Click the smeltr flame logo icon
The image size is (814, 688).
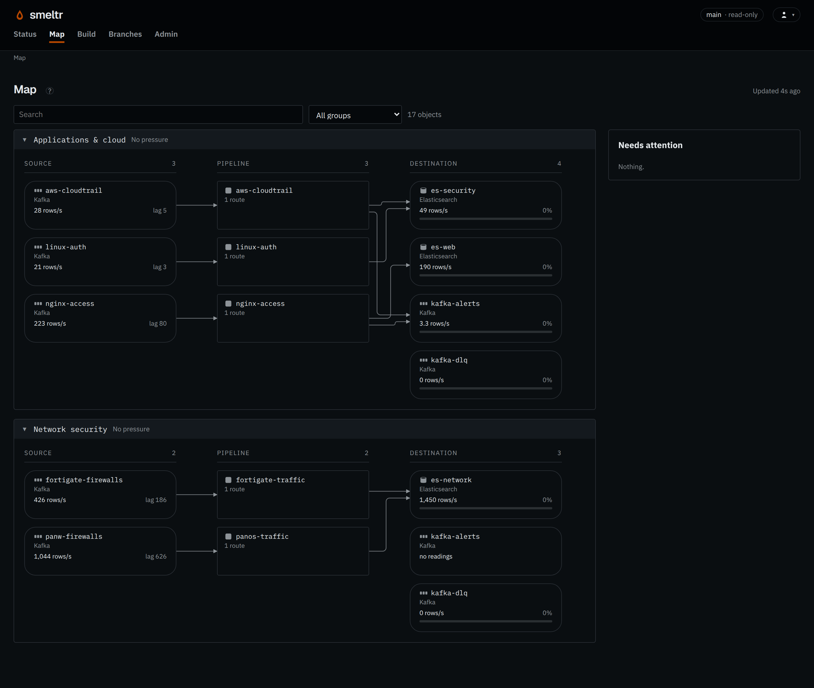20,15
